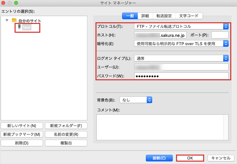
Task: Open the 暗号化 dropdown menu
Action: tap(181, 43)
